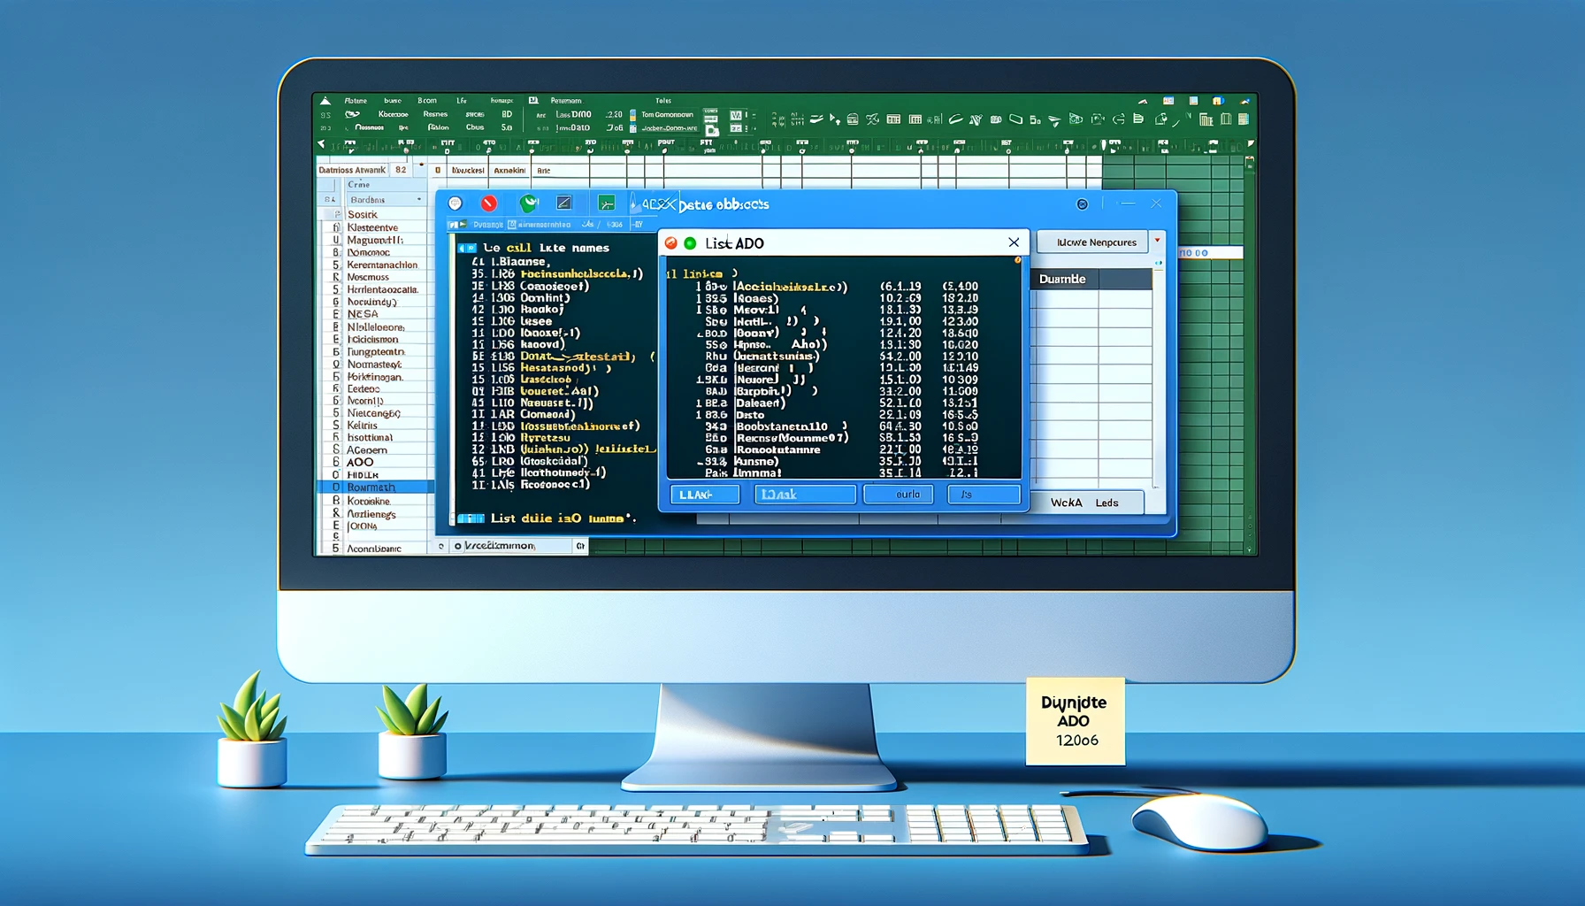
Task: Close the List ADO window
Action: point(1014,242)
